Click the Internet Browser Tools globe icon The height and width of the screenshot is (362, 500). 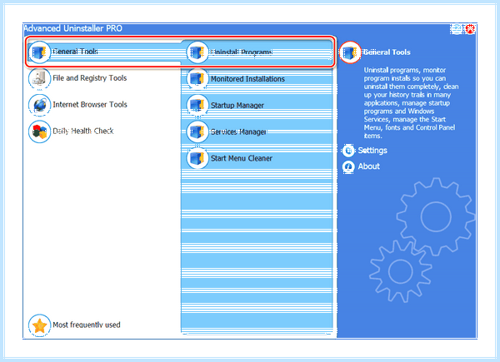point(39,104)
